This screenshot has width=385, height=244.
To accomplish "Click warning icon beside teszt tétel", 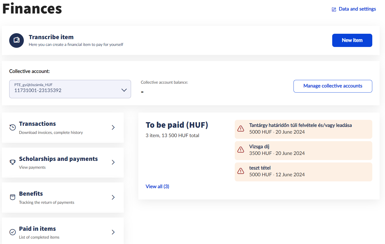I will pos(241,171).
